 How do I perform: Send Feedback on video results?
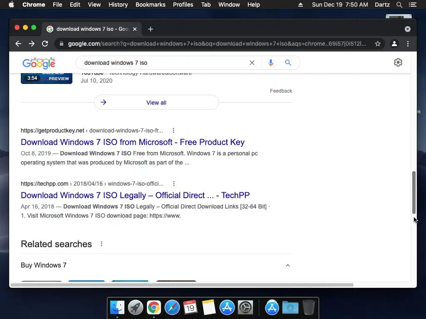click(x=281, y=91)
